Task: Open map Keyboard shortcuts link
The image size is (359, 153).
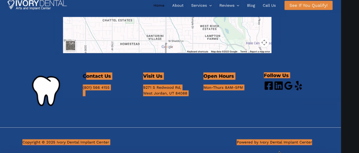Action: 197,52
